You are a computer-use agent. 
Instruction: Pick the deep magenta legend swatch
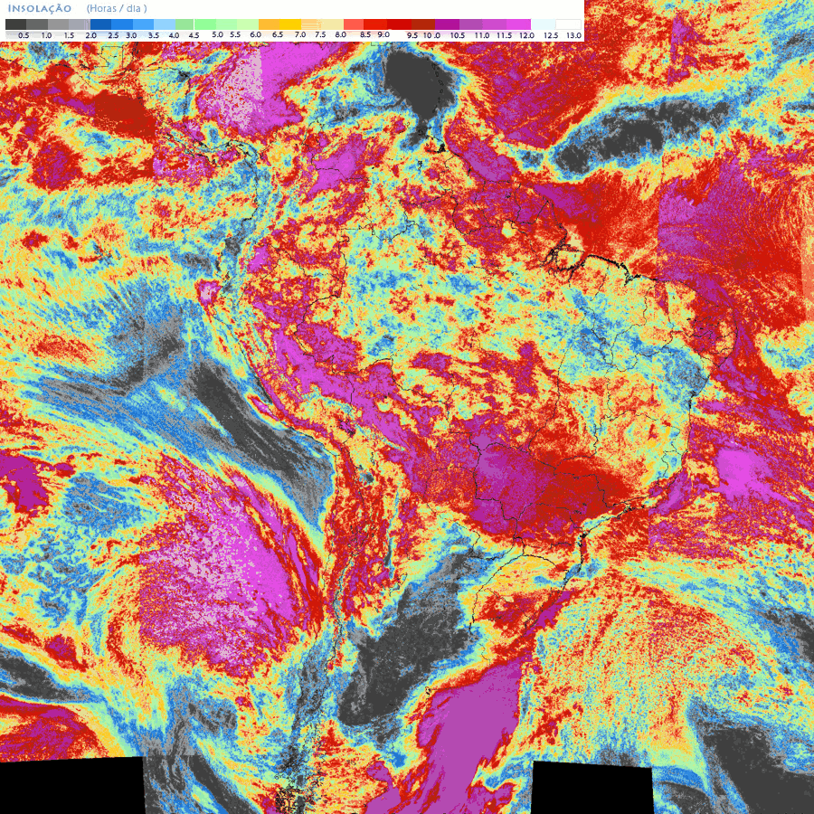coord(447,24)
